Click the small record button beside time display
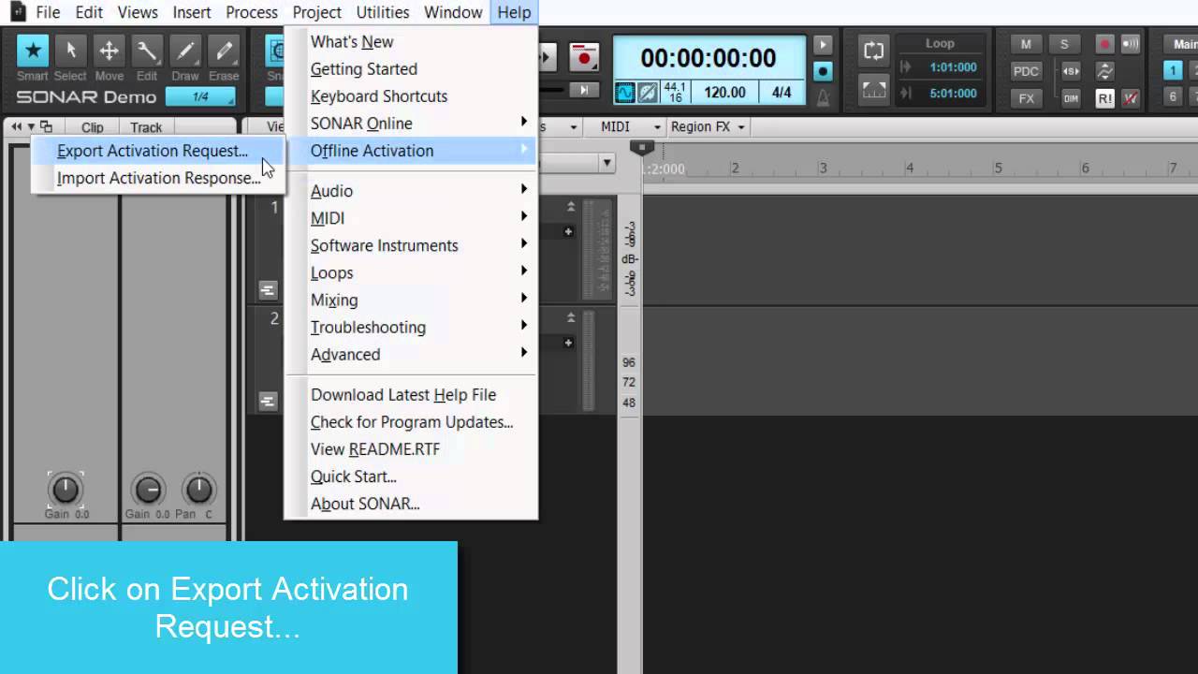 pos(823,71)
